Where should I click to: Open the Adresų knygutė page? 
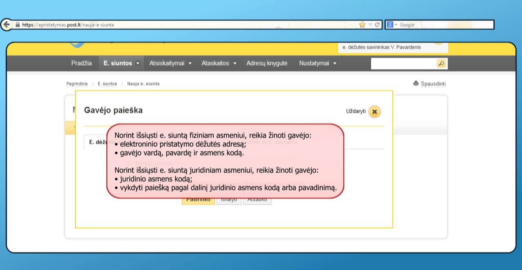[x=267, y=63]
